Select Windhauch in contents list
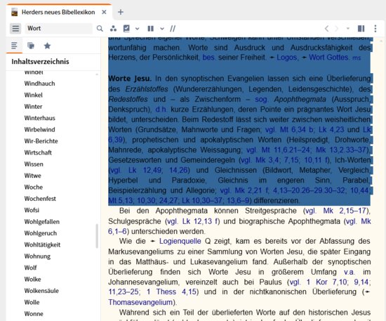Image resolution: width=386 pixels, height=321 pixels. (39, 84)
